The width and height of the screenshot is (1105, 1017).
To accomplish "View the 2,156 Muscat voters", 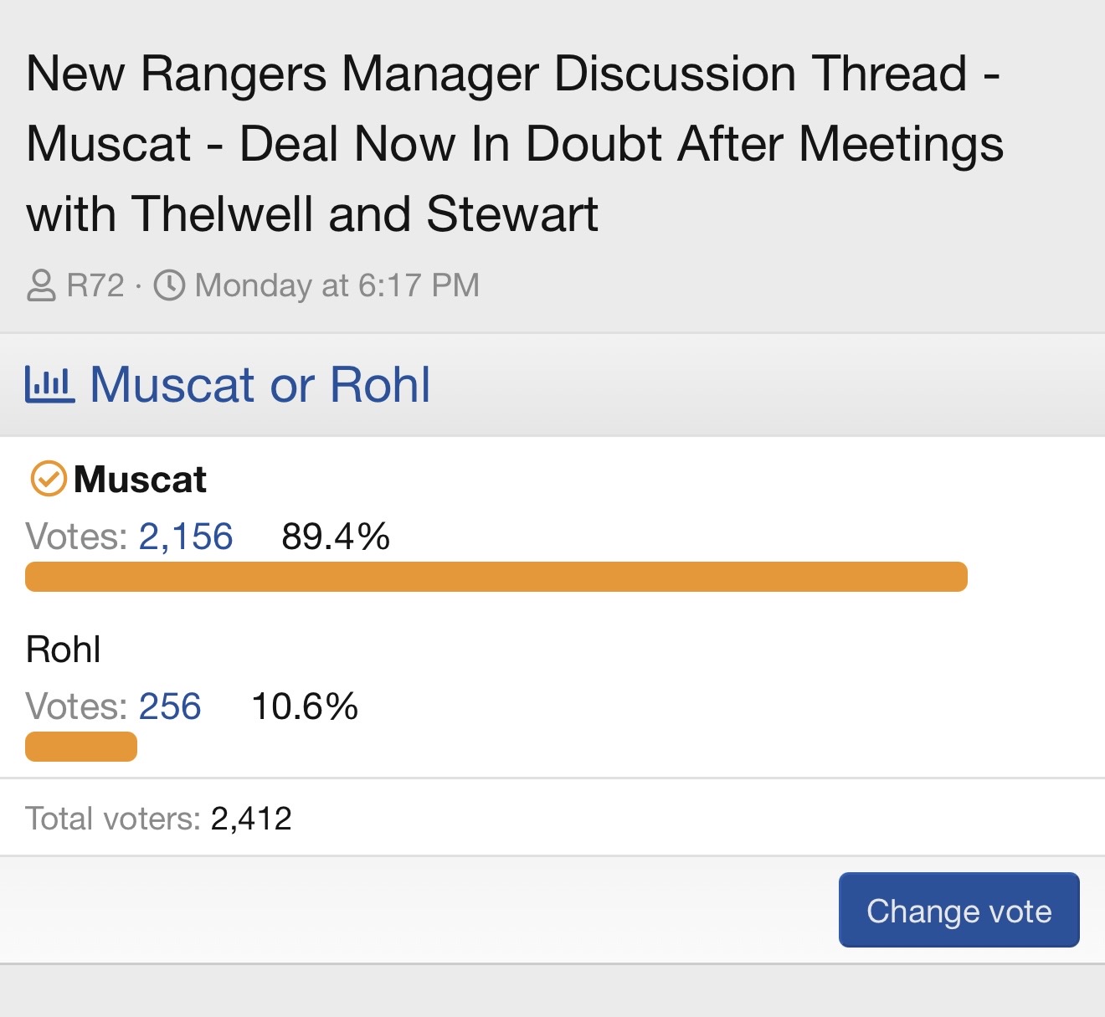I will (186, 537).
